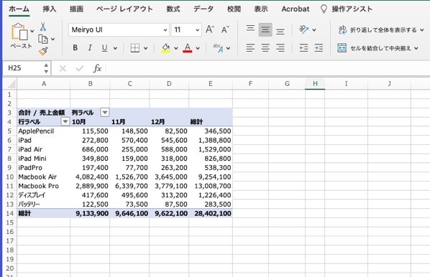The image size is (430, 277).
Task: Open the font size 11 dropdown
Action: pyautogui.click(x=197, y=30)
